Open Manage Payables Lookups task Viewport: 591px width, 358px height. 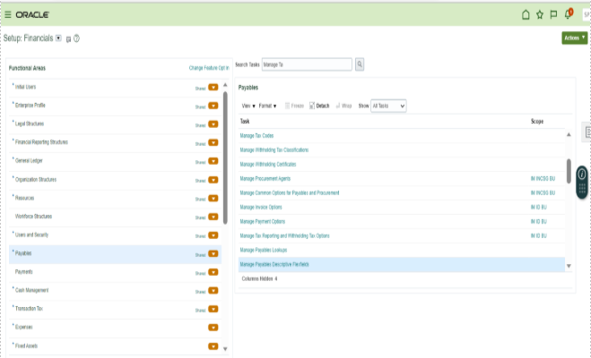point(264,250)
